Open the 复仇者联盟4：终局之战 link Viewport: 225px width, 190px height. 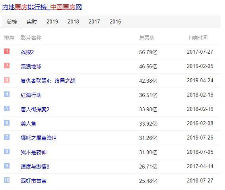(48, 81)
